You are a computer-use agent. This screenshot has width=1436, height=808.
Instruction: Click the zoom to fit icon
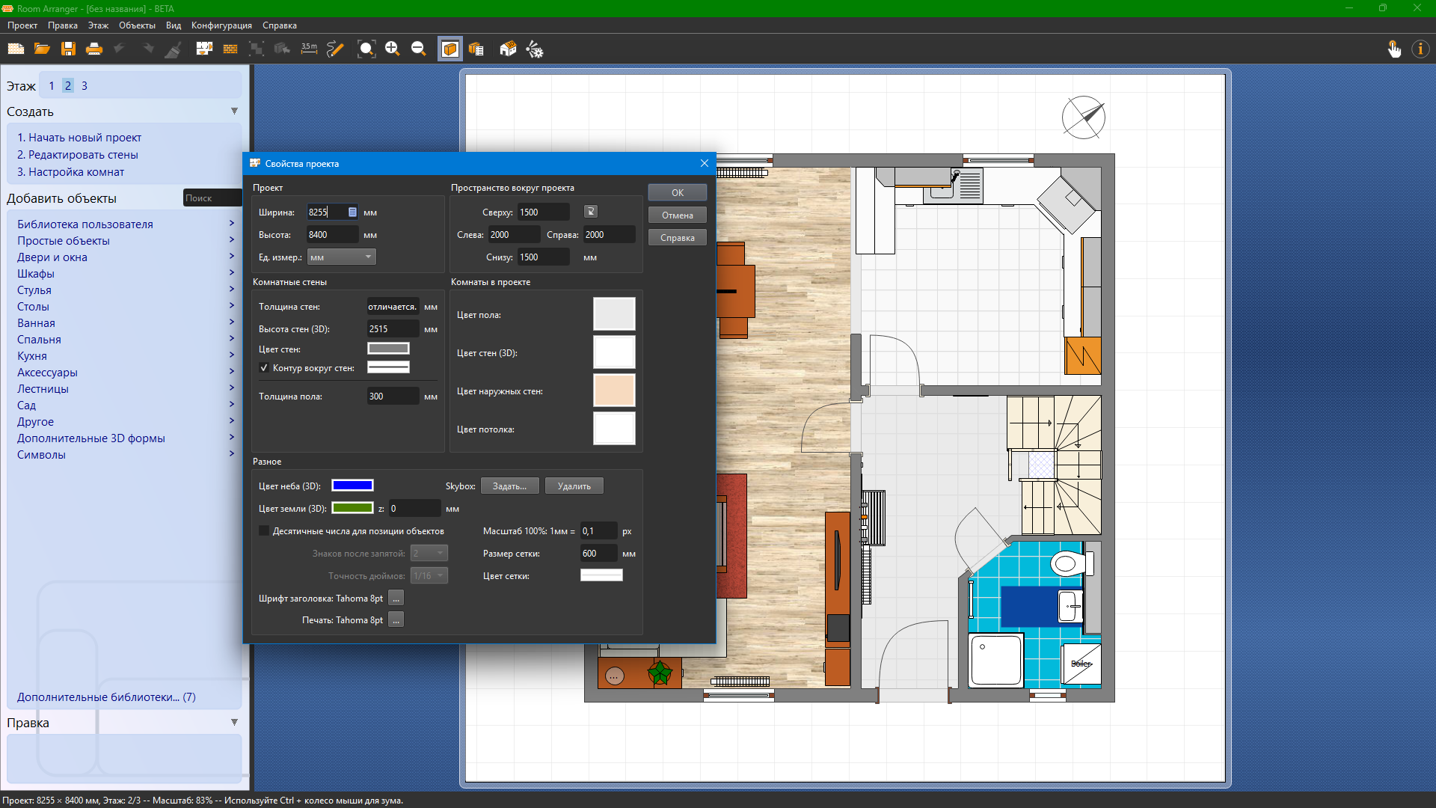click(366, 49)
